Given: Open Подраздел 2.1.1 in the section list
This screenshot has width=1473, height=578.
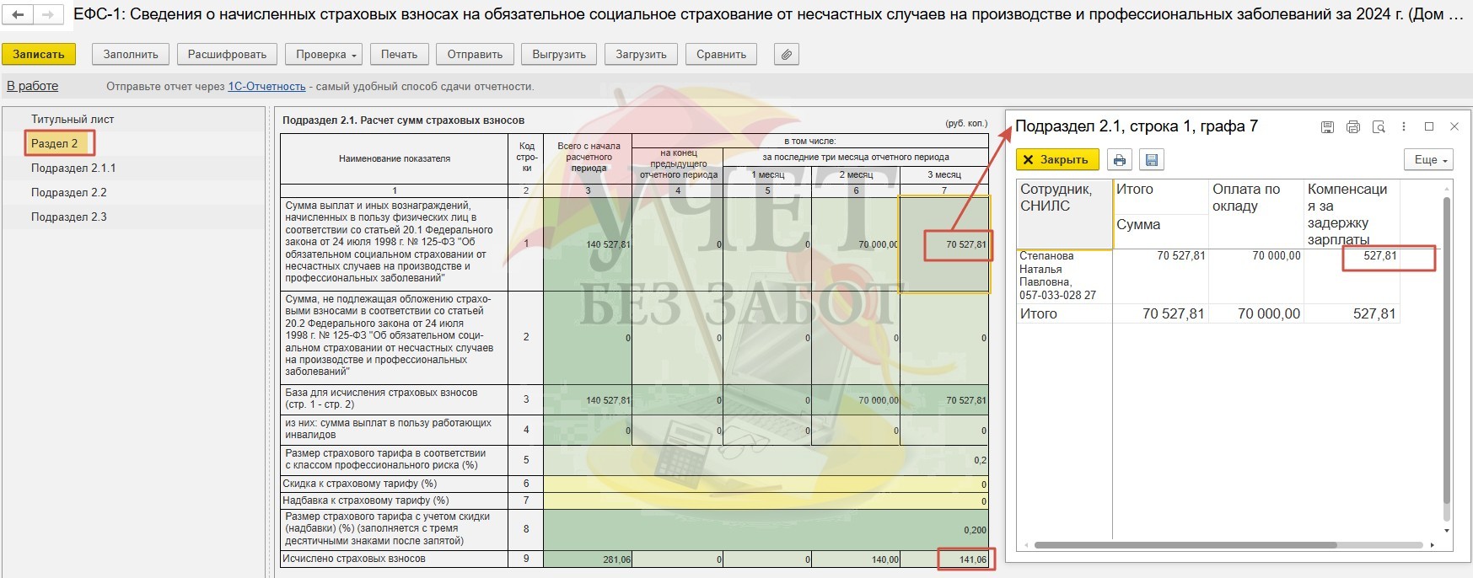Looking at the screenshot, I should click(73, 169).
